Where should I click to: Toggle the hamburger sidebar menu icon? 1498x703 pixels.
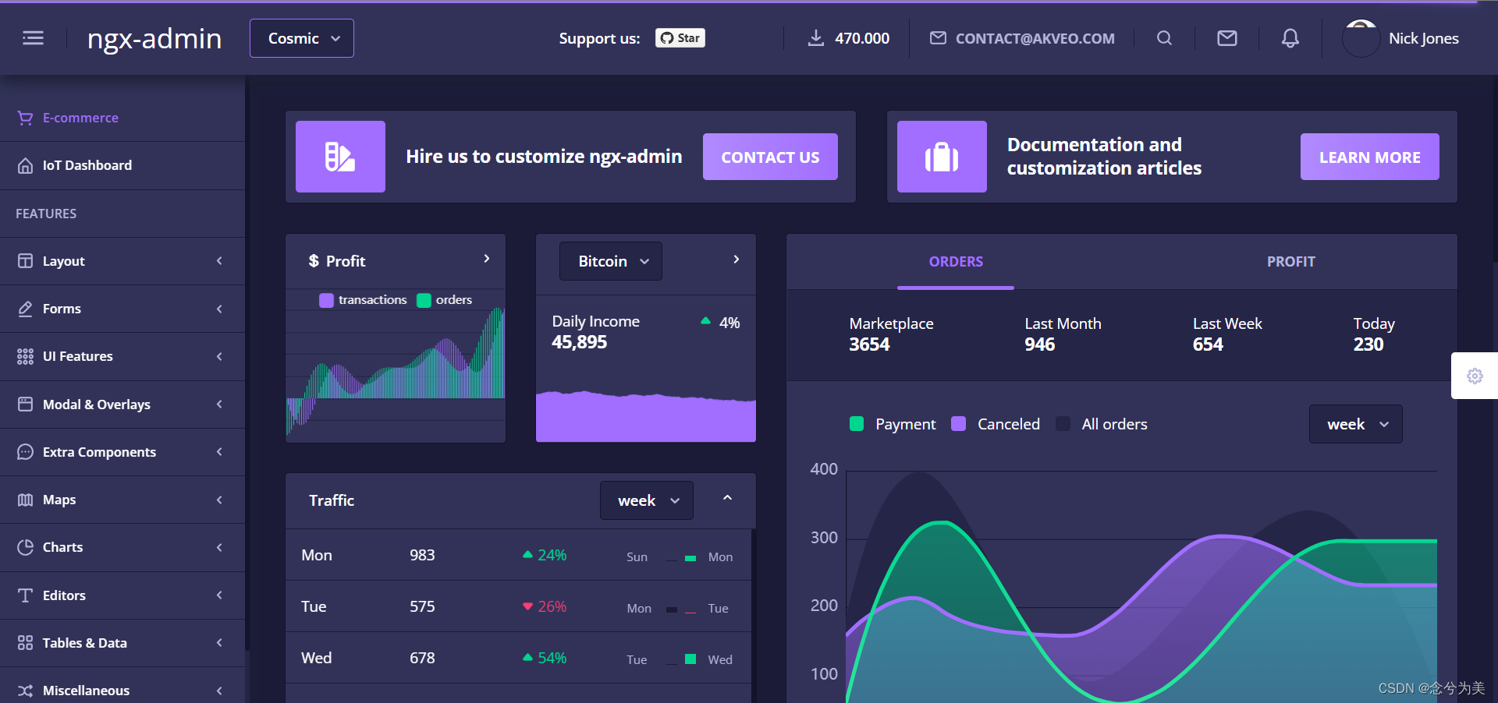pyautogui.click(x=33, y=38)
